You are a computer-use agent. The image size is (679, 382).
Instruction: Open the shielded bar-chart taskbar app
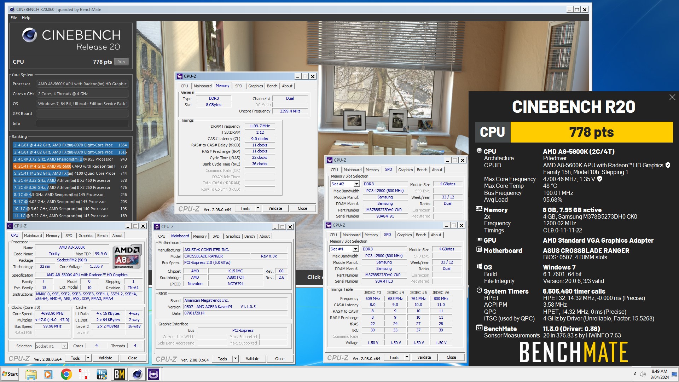pyautogui.click(x=102, y=374)
